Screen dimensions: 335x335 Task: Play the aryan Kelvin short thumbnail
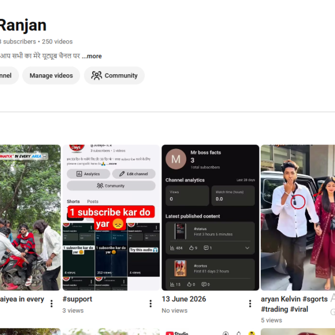point(298,218)
